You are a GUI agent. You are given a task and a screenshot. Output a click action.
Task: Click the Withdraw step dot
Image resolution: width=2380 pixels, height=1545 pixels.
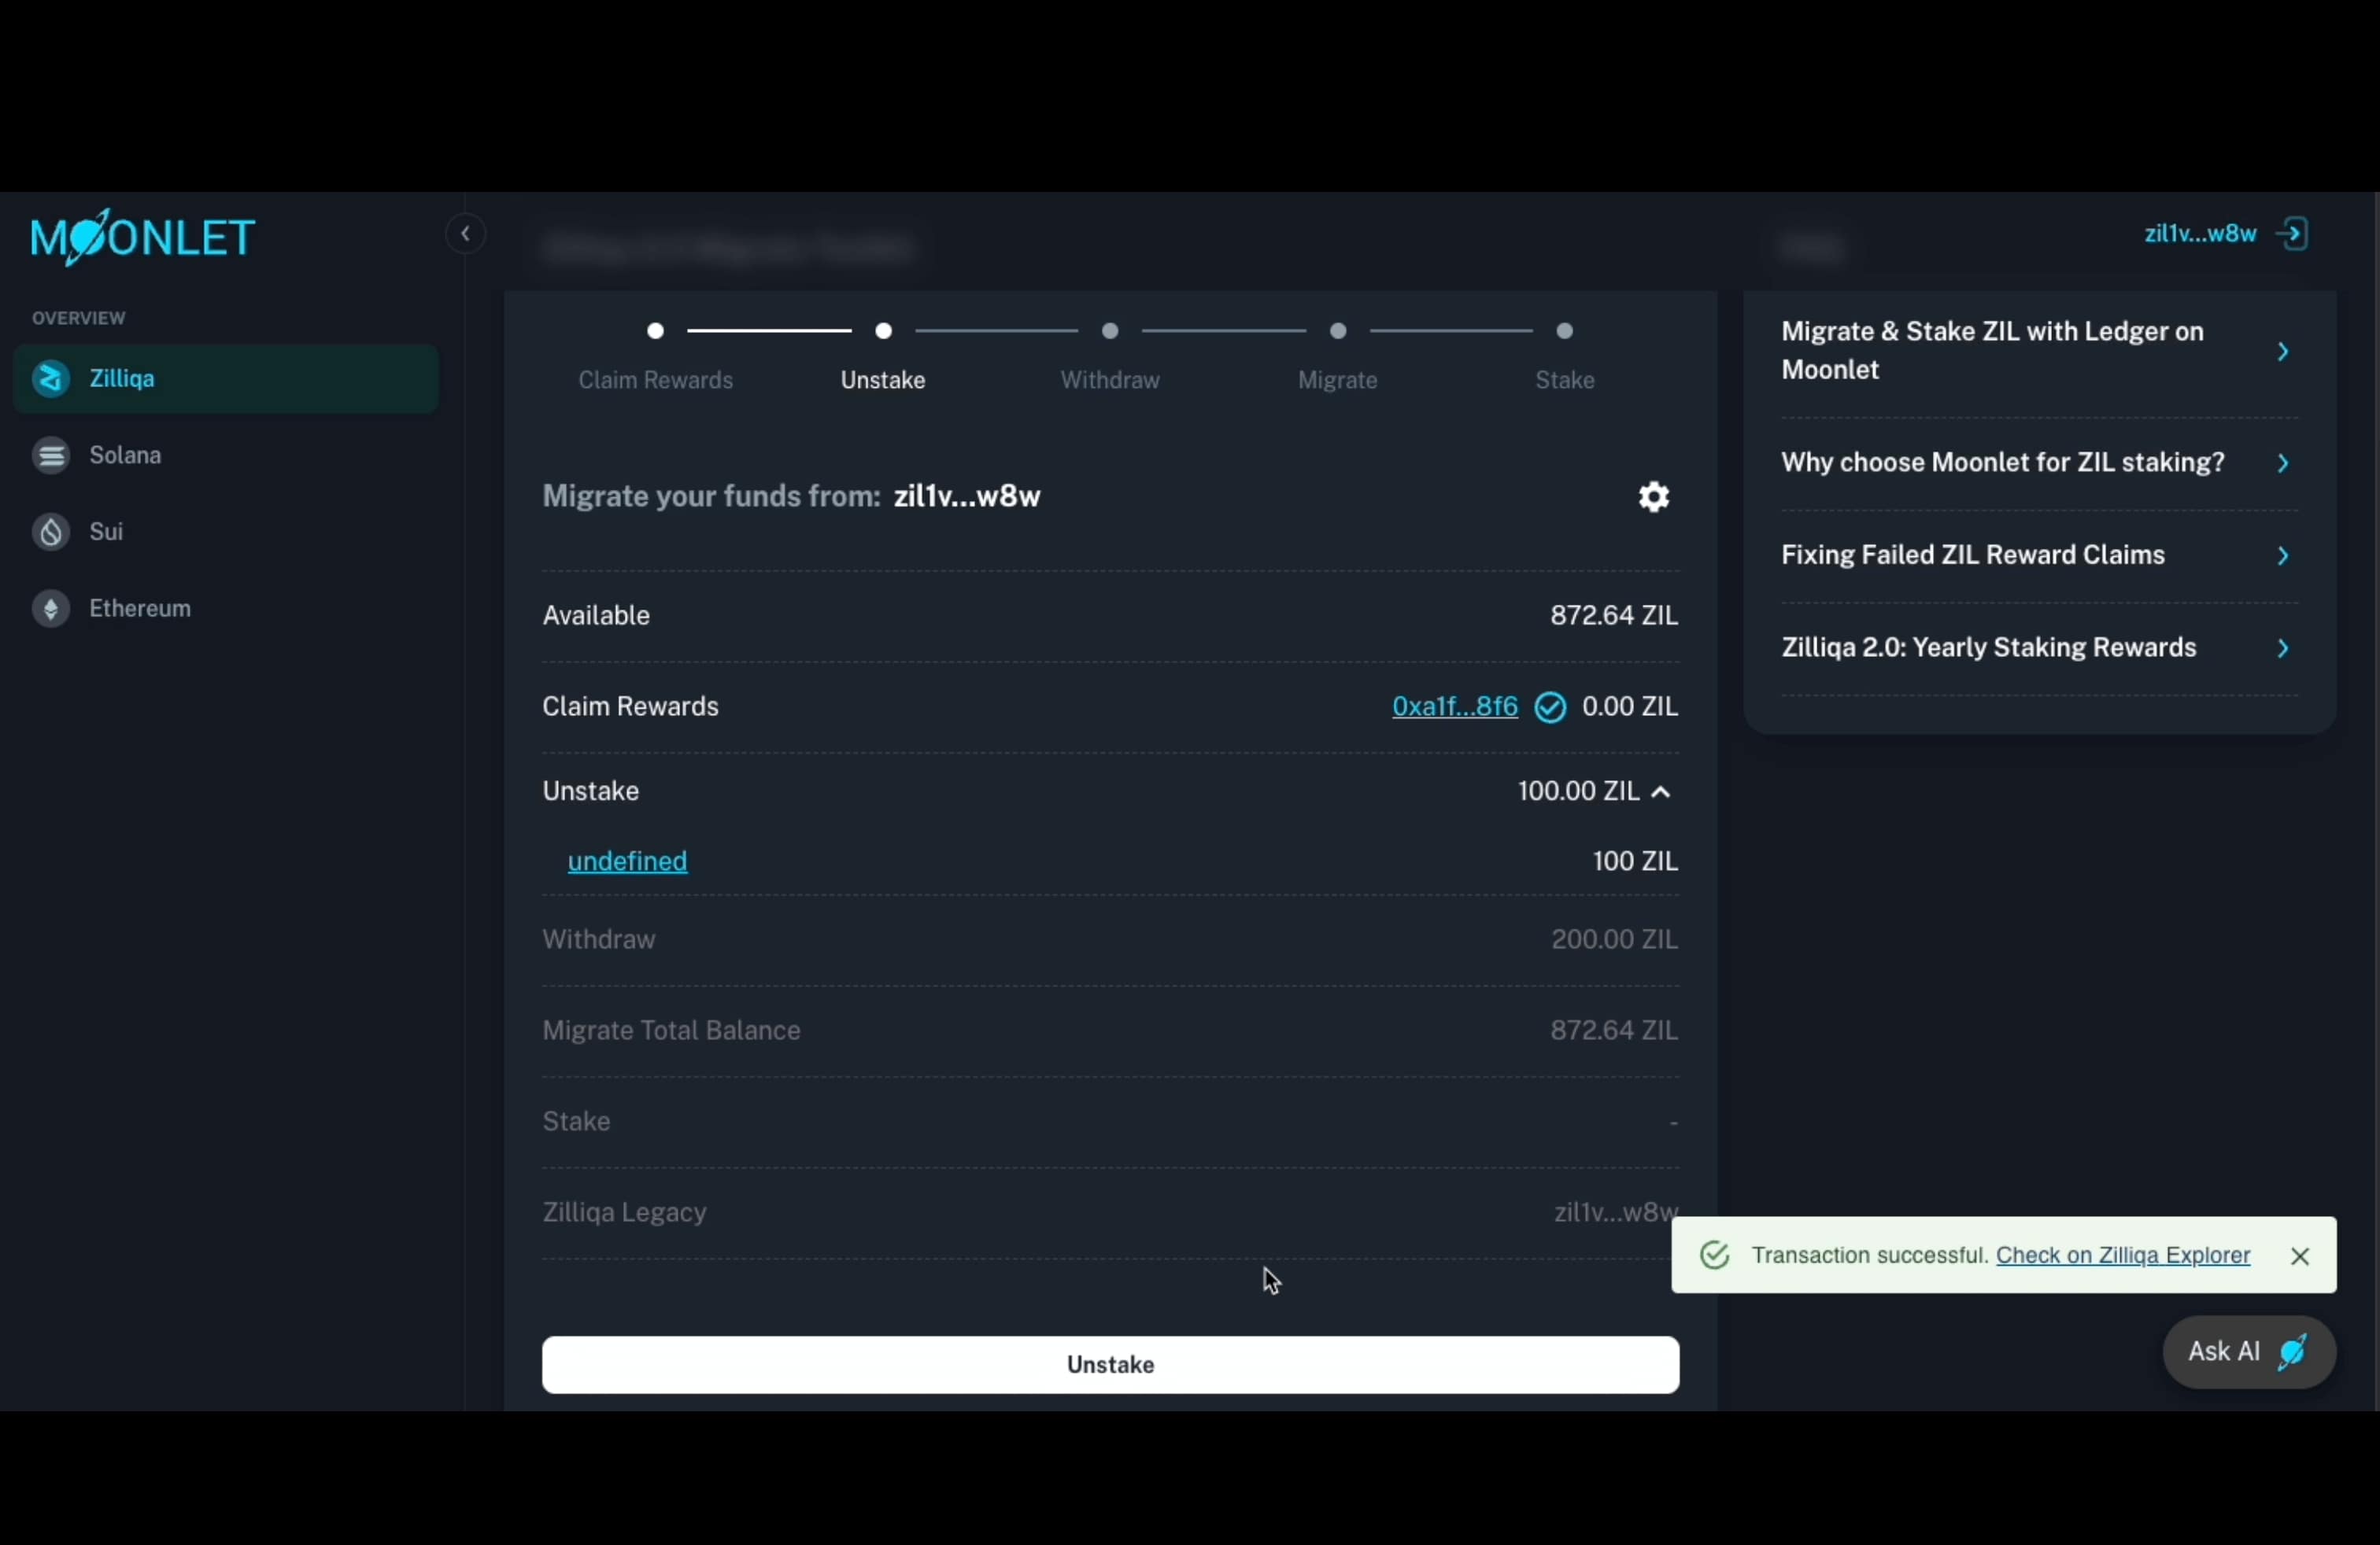pyautogui.click(x=1110, y=330)
